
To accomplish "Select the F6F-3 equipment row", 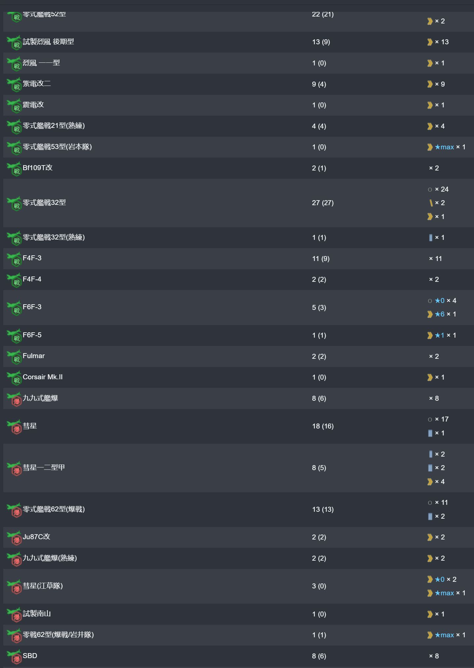I will 238,308.
